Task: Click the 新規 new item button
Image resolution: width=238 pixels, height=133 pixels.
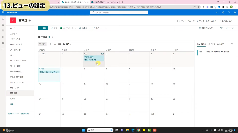Action: (43, 28)
